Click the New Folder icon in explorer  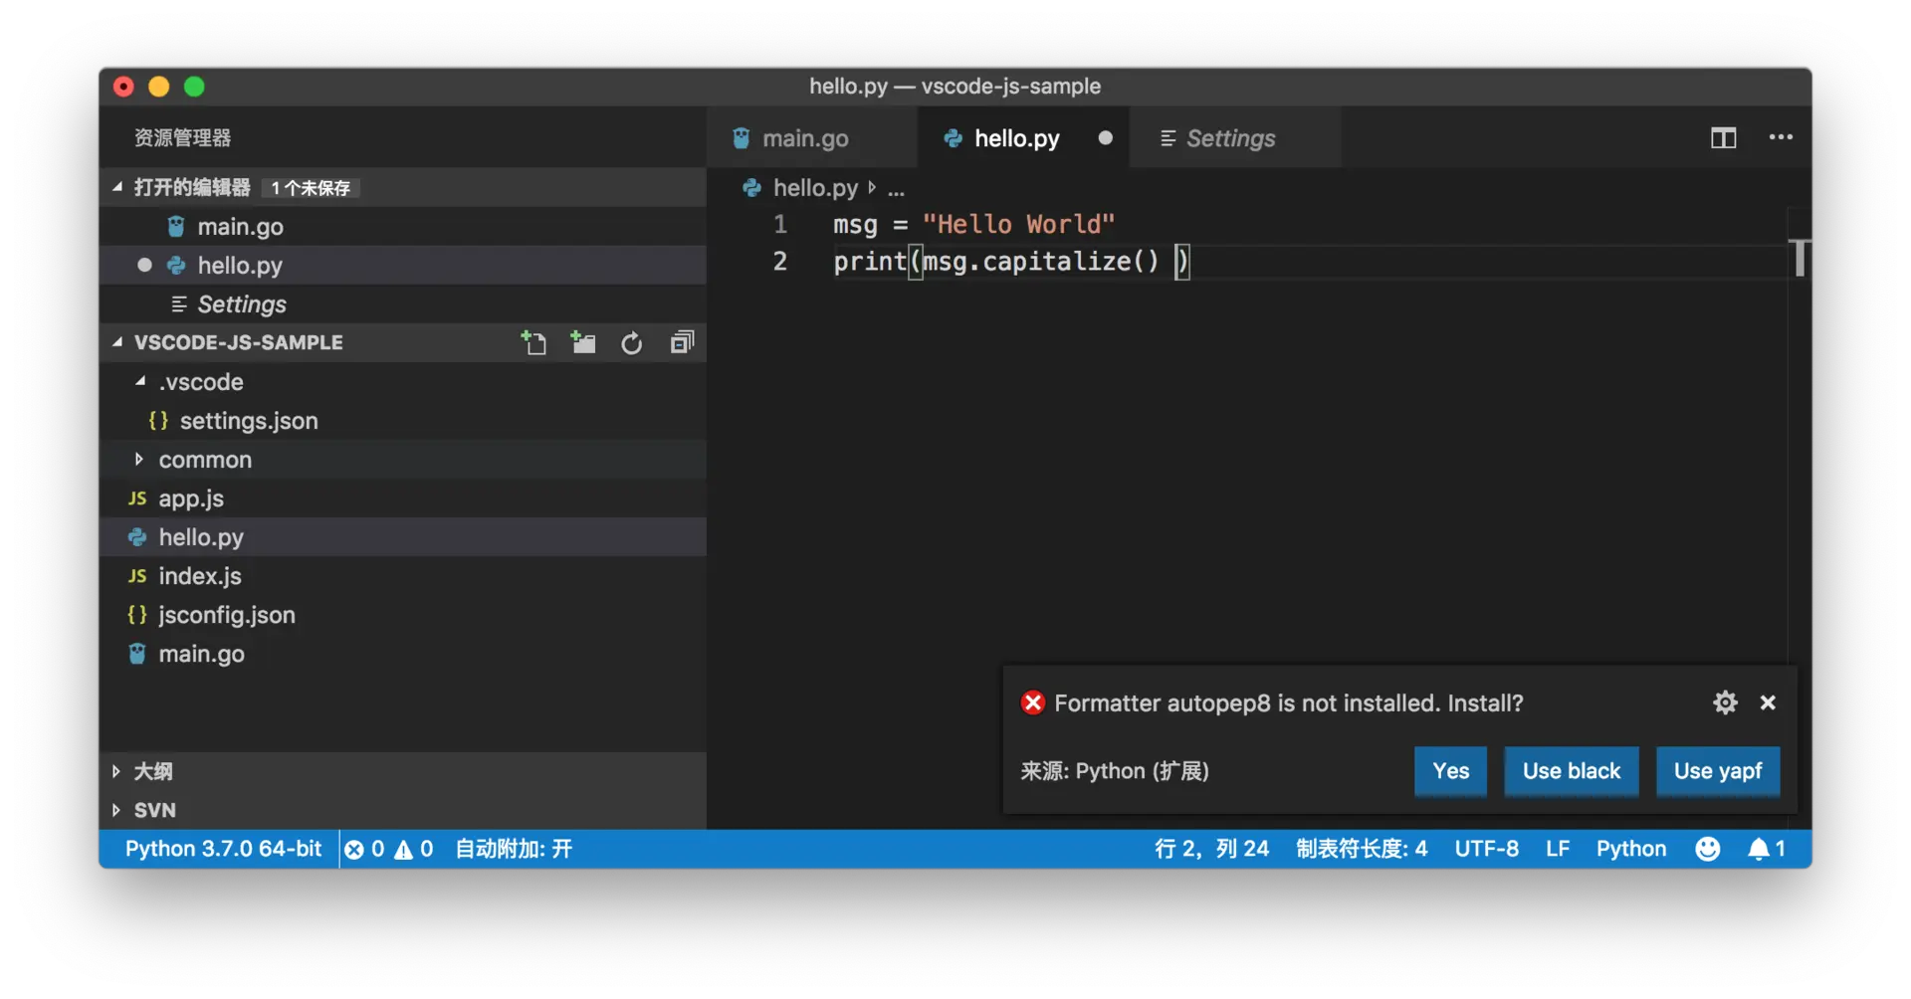[583, 343]
